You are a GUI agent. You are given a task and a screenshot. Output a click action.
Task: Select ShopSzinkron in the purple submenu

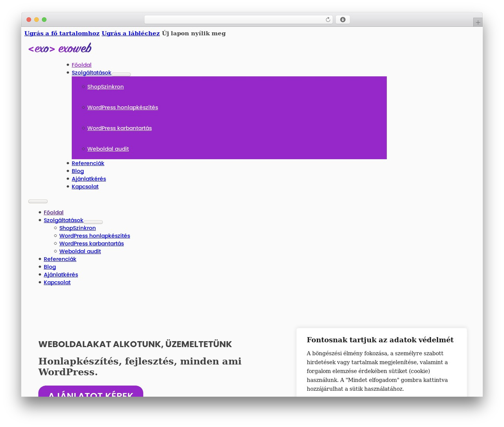click(106, 87)
